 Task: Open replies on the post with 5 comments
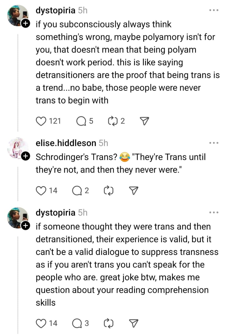(81, 121)
